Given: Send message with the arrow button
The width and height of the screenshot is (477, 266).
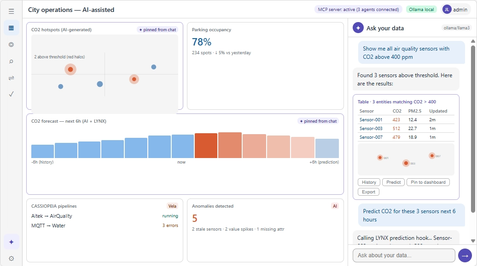Looking at the screenshot, I should click(x=465, y=255).
